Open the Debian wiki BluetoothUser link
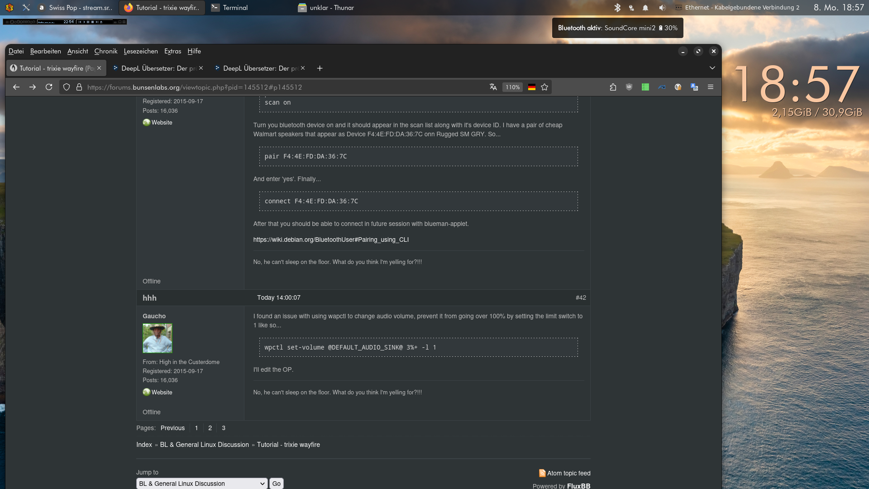This screenshot has width=869, height=489. 331,240
